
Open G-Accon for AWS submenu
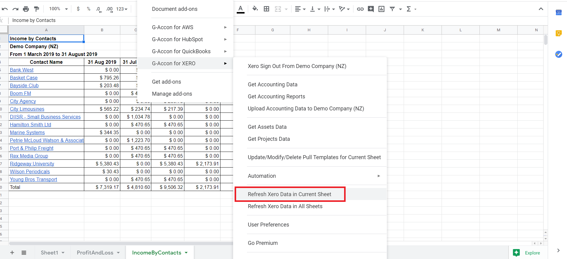(185, 27)
